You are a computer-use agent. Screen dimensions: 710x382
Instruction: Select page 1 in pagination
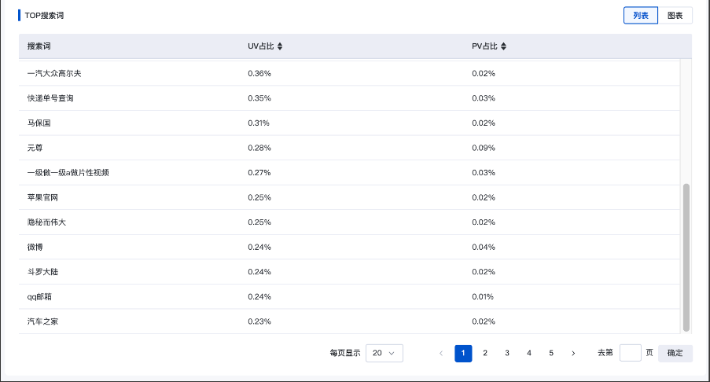(463, 354)
